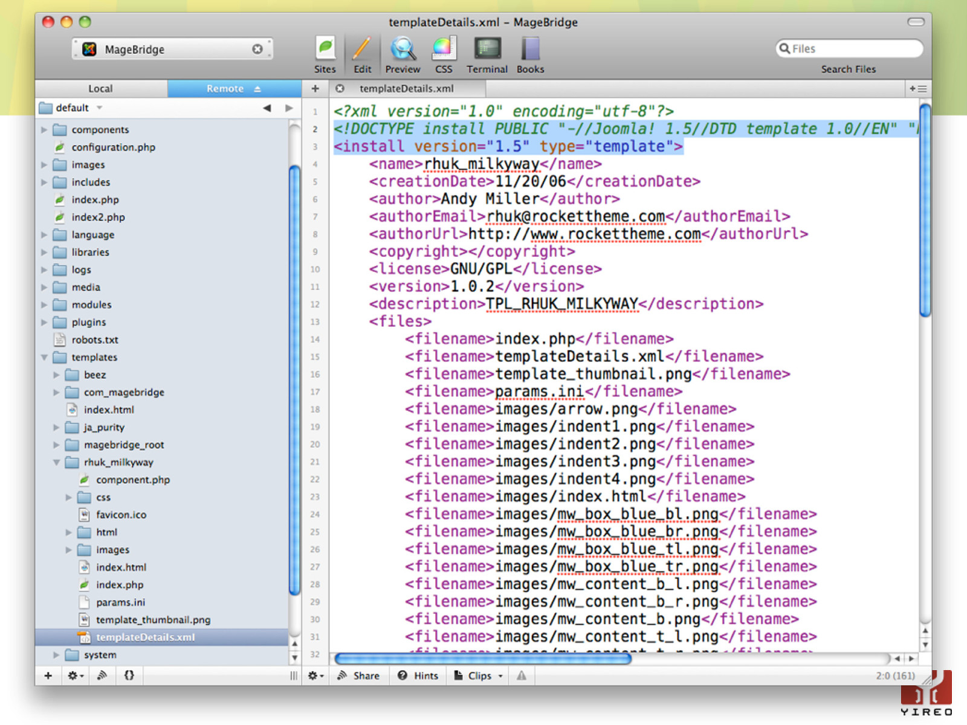Select the magebridge_root folder

124,445
